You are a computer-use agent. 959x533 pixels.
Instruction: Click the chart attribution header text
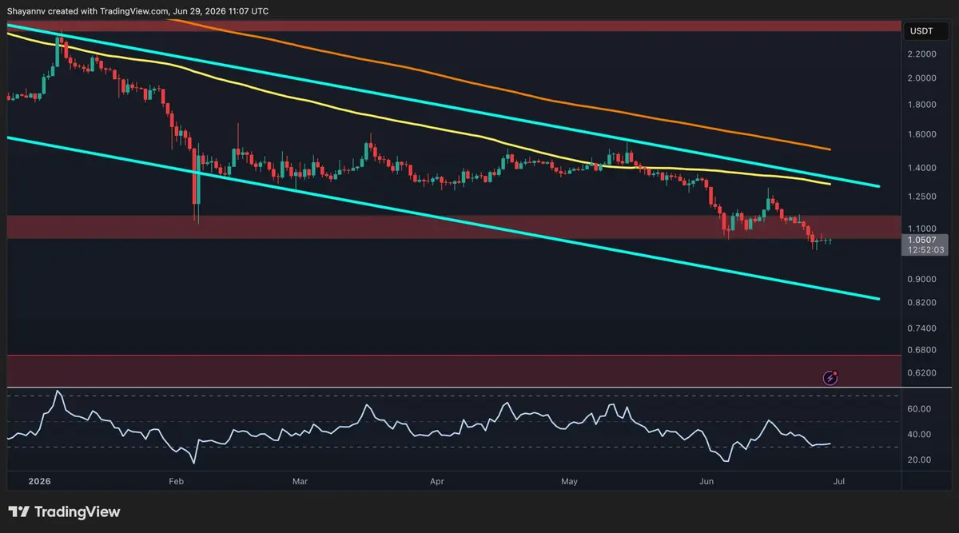(x=138, y=10)
